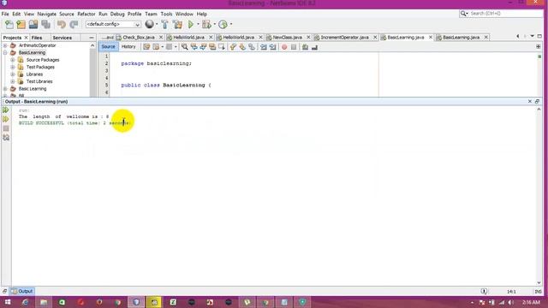Click the New File toolbar icon
This screenshot has width=548, height=308.
pyautogui.click(x=9, y=25)
